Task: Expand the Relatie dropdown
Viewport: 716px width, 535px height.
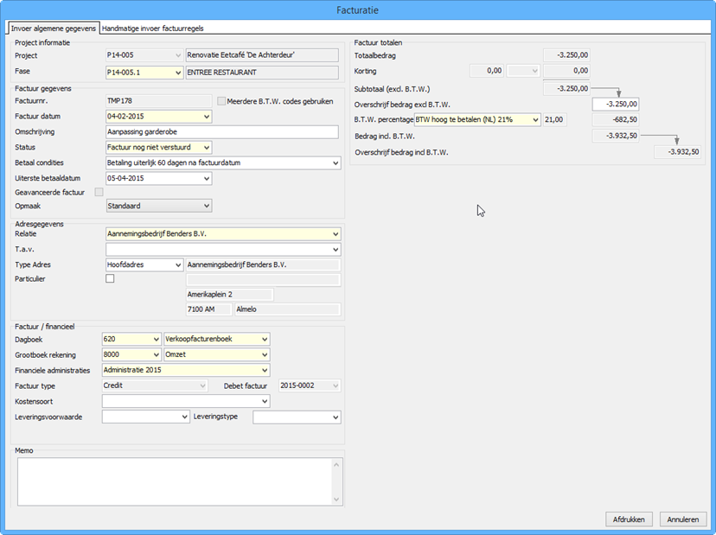Action: (x=336, y=234)
